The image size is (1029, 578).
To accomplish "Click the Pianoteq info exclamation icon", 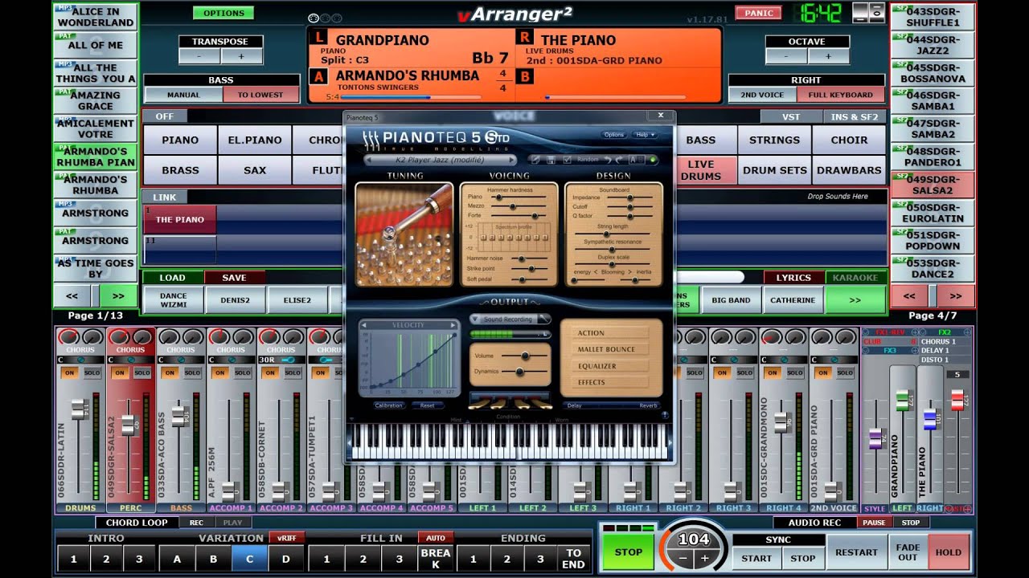I will pyautogui.click(x=665, y=415).
